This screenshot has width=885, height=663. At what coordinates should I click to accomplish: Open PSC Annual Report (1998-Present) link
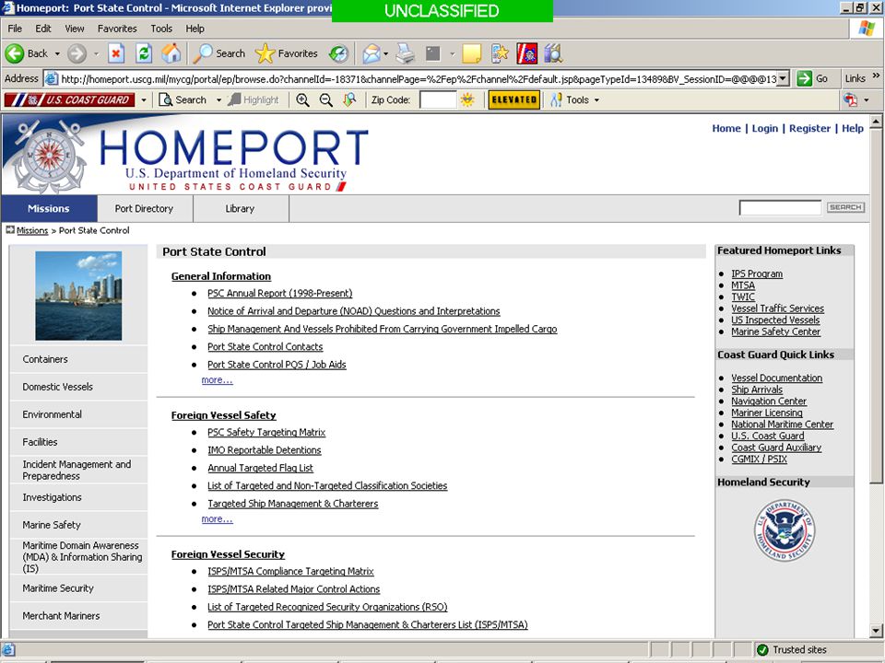click(280, 293)
